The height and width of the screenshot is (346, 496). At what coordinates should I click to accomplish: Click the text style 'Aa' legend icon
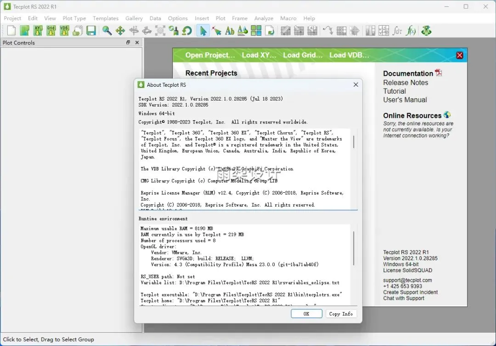tap(242, 31)
